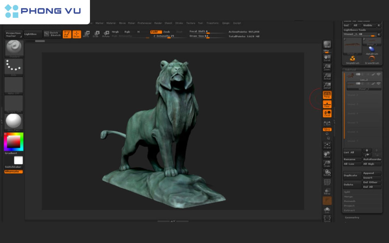Viewport: 389px width, 243px height.
Task: Click the Zoom canvas icon
Action: (327, 67)
